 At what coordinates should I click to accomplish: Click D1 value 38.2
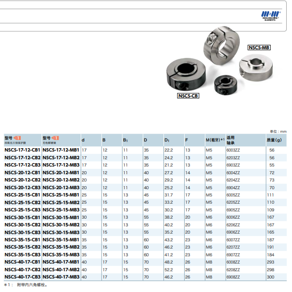[169, 217]
